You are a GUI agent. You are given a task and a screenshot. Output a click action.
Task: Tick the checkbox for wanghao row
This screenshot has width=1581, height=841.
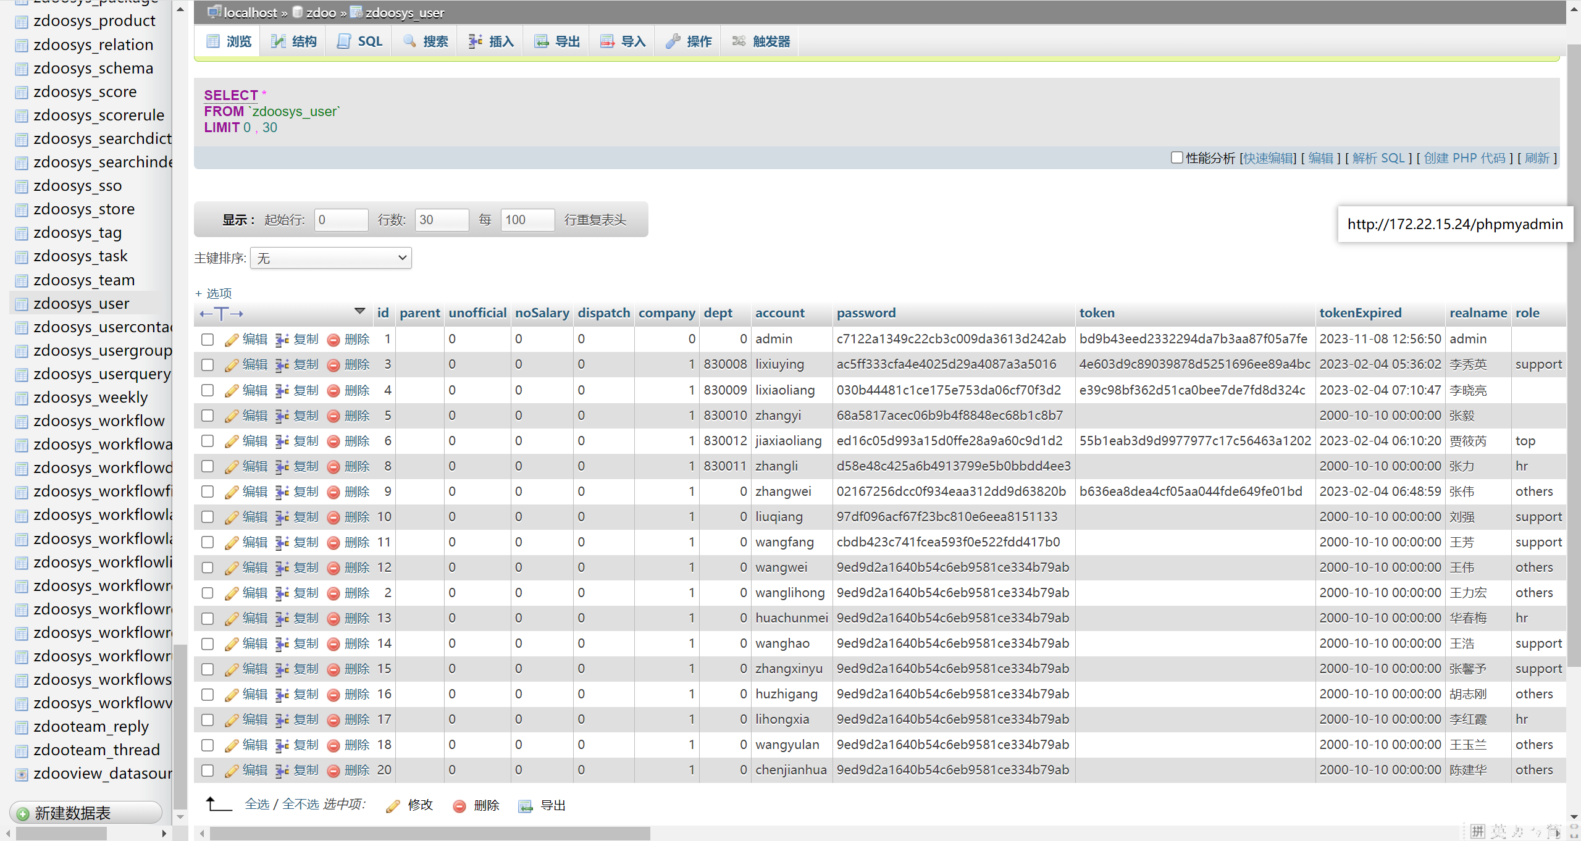point(208,644)
